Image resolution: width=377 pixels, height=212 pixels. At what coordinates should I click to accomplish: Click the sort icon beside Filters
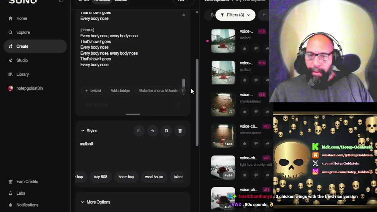pos(264,15)
